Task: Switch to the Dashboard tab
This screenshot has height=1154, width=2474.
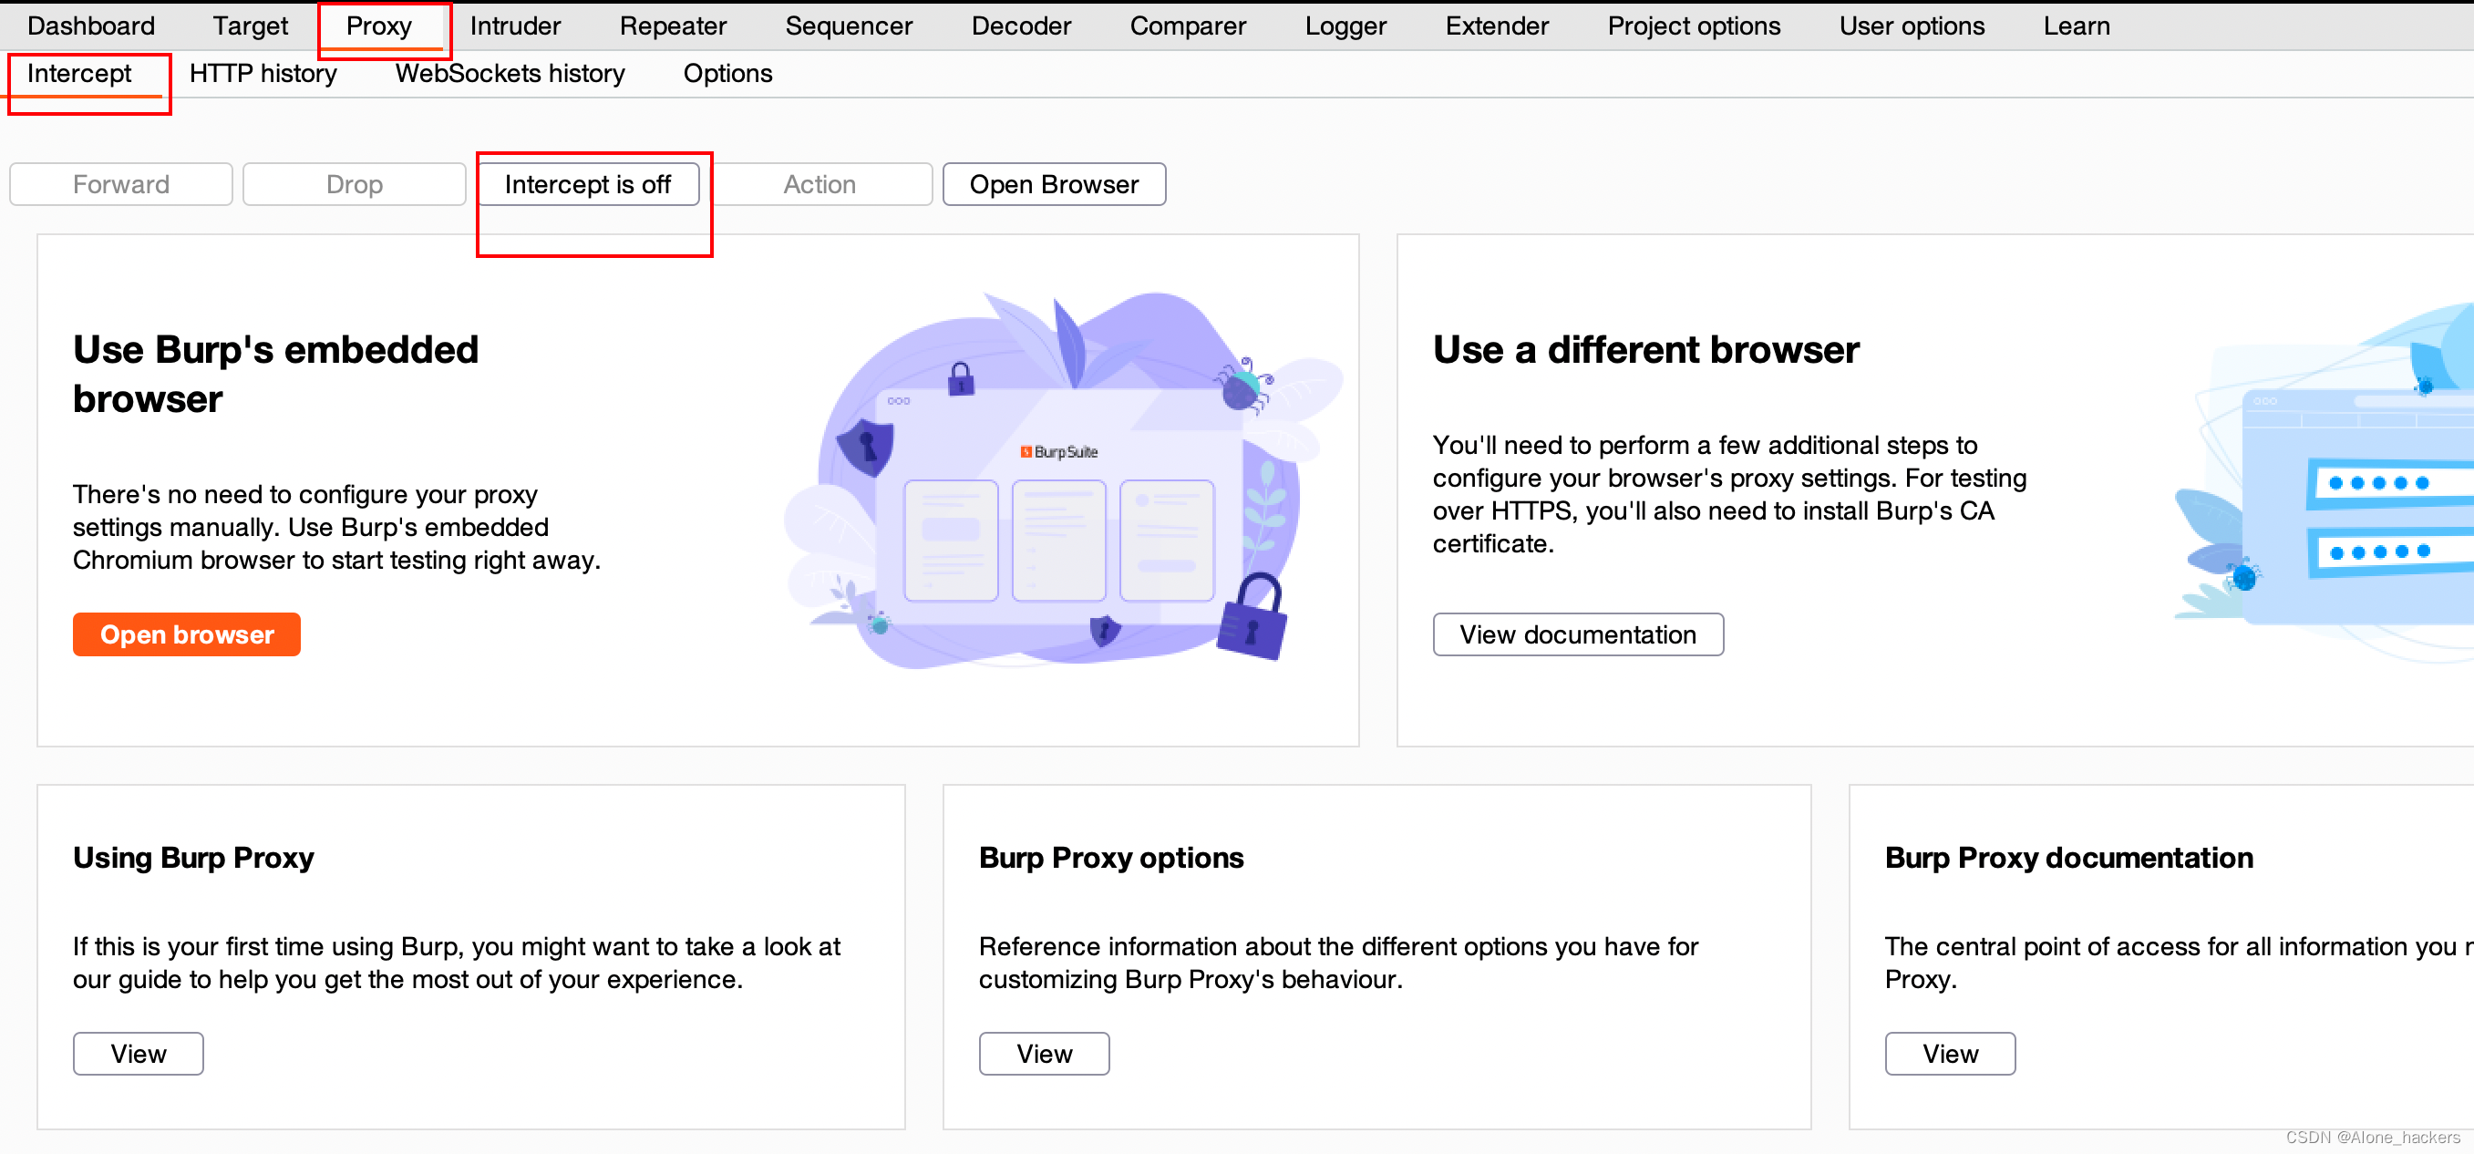Action: point(90,26)
